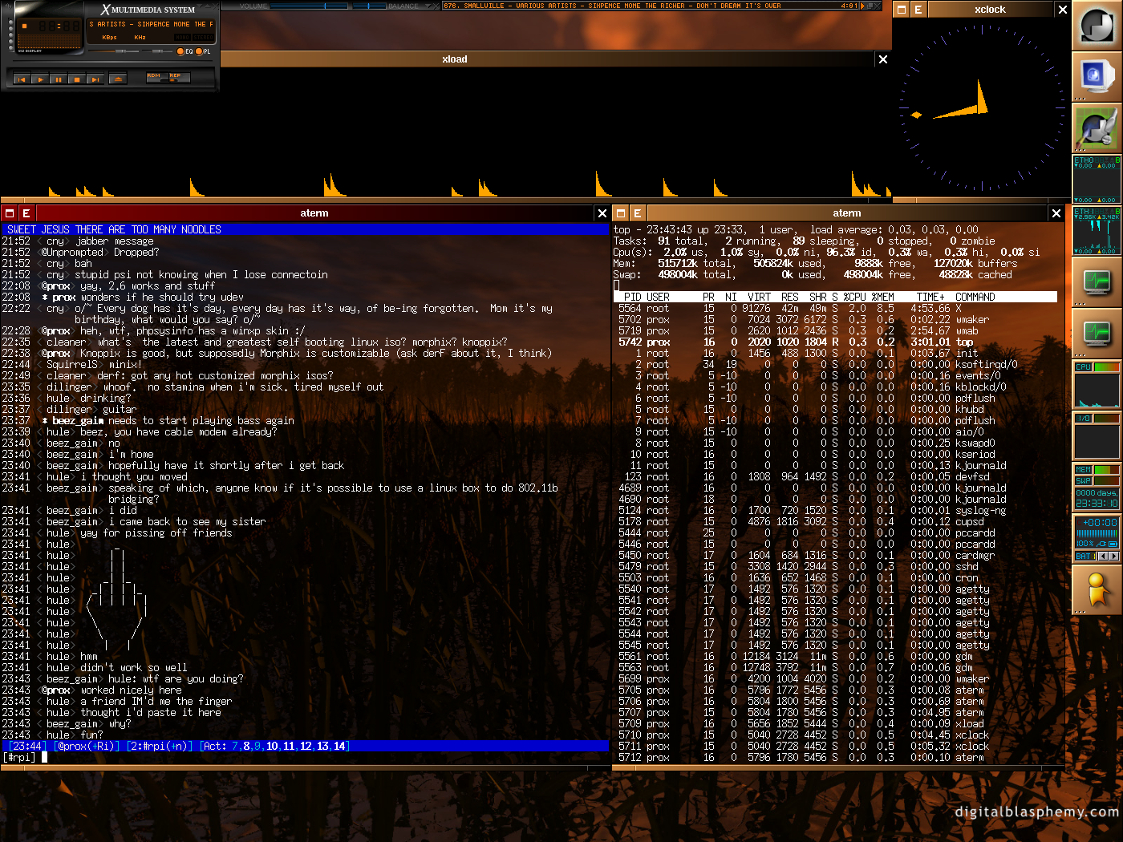Click the top aterm title bar
Image resolution: width=1123 pixels, height=842 pixels.
847,213
